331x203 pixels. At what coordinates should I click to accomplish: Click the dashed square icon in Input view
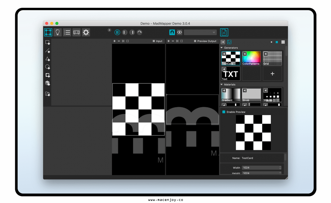pyautogui.click(x=127, y=41)
